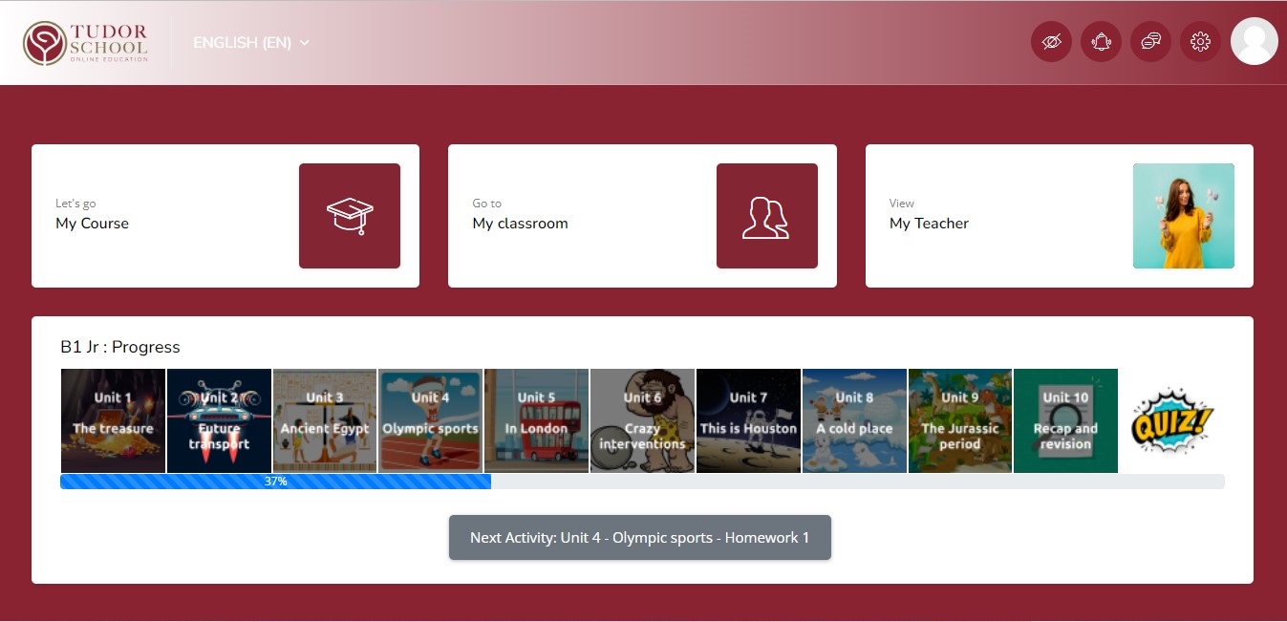The height and width of the screenshot is (622, 1287).
Task: Click the My Teacher photo
Action: [1184, 215]
